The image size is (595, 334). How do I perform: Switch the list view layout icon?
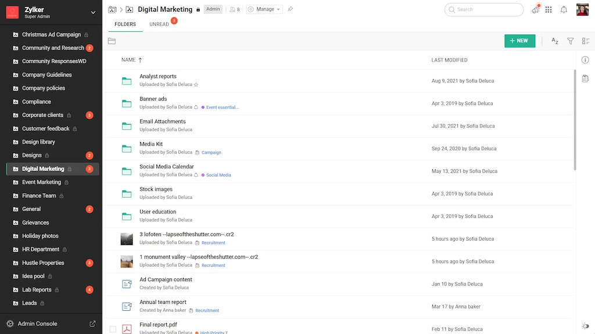click(585, 41)
